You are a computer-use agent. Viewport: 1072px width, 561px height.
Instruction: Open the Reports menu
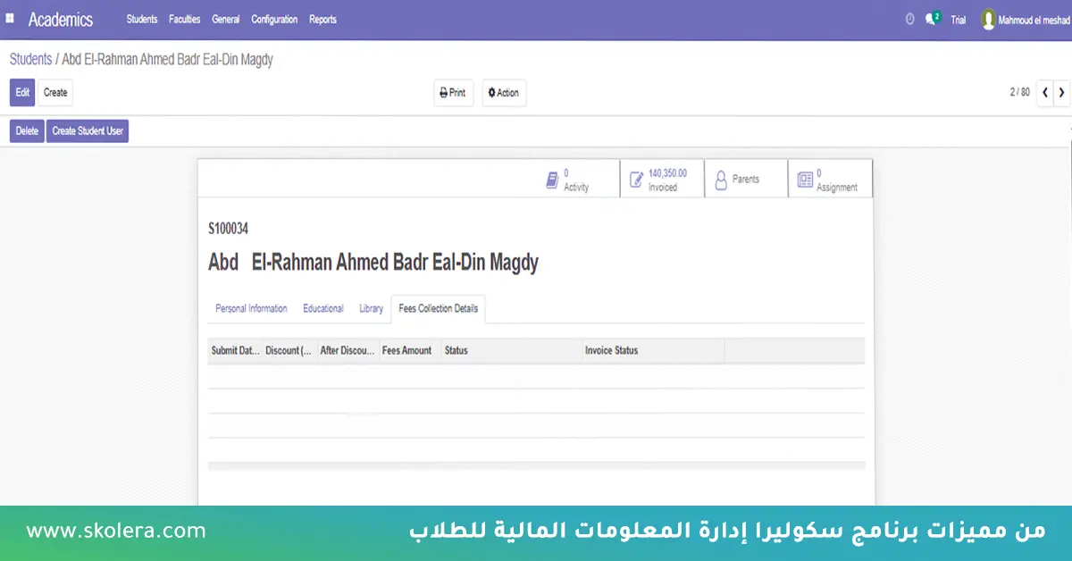[x=322, y=19]
